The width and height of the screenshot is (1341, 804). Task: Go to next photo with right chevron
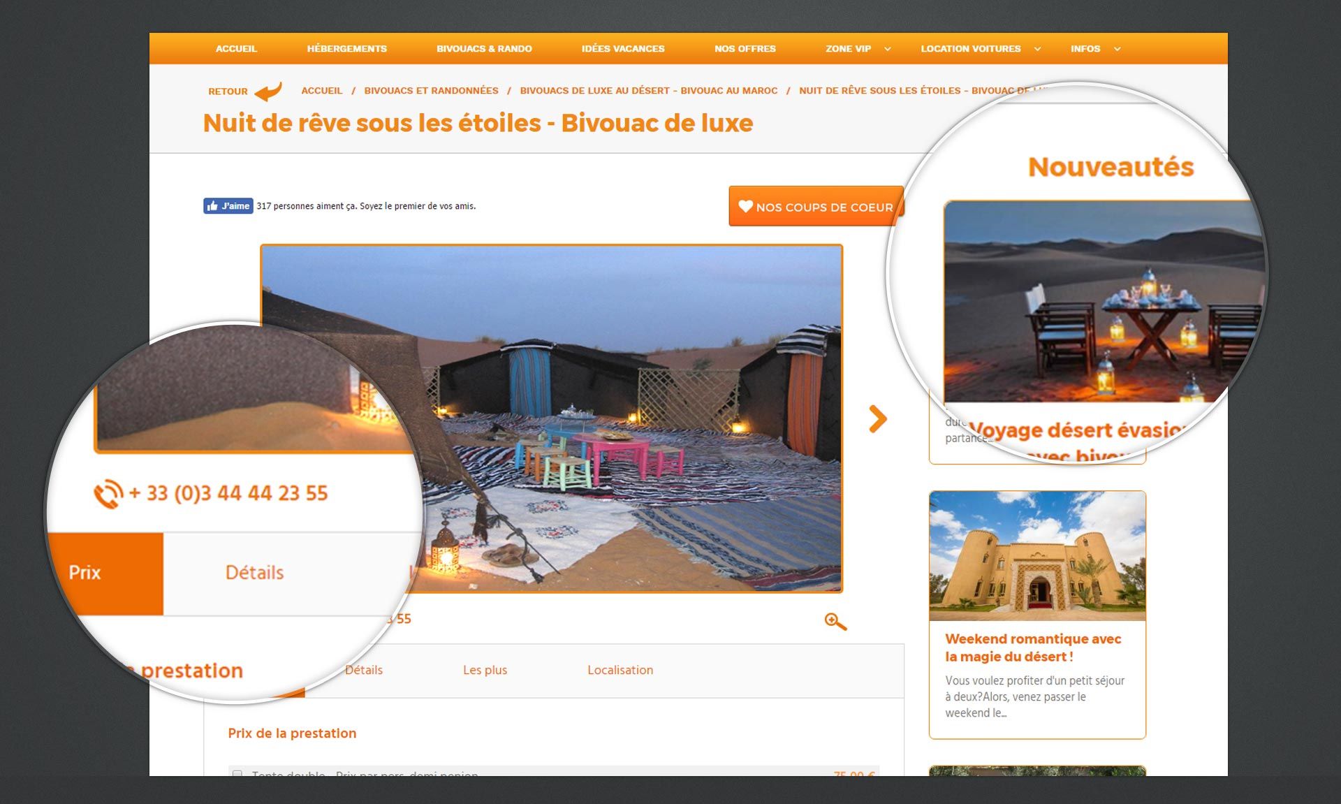coord(877,418)
